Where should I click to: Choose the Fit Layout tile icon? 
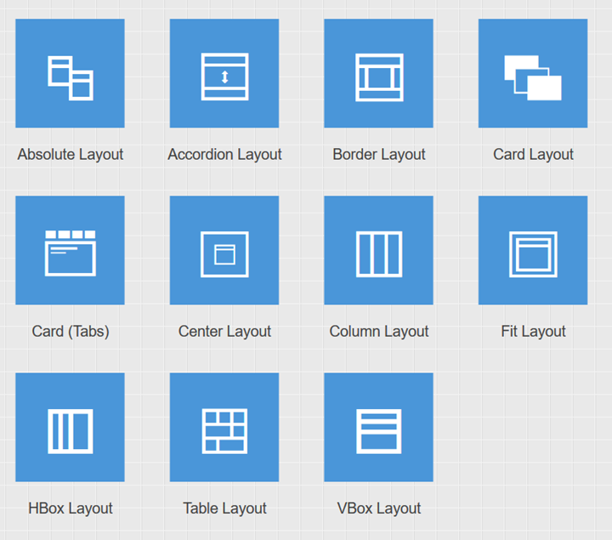[x=533, y=250]
